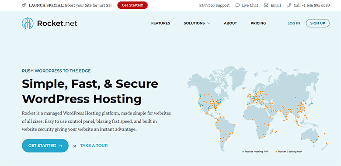Click the Sign Up button
This screenshot has width=341, height=166.
click(x=318, y=23)
